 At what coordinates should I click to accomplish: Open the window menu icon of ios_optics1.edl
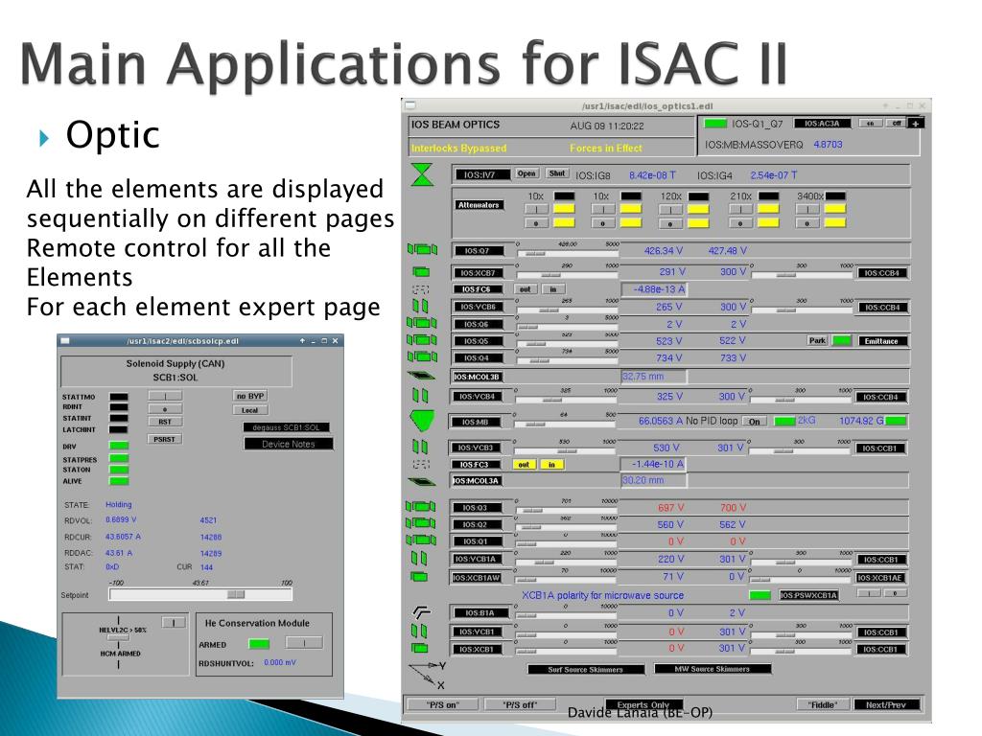click(x=410, y=105)
